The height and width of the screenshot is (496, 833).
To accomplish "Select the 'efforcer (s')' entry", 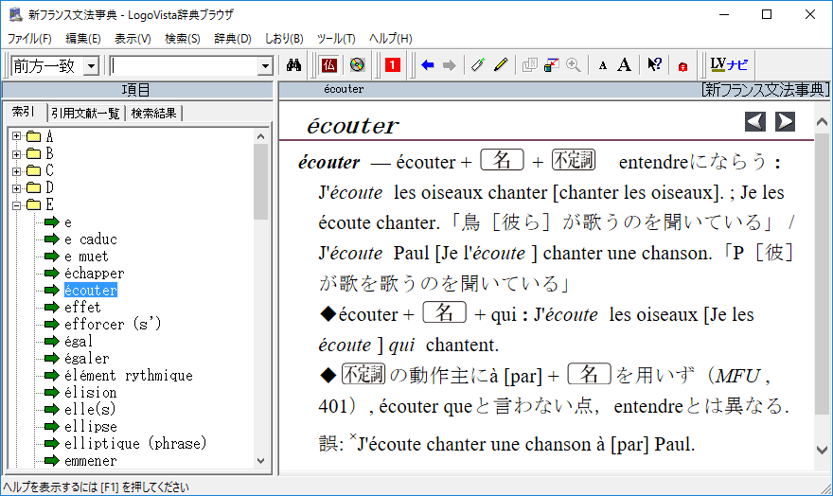I will 113,325.
